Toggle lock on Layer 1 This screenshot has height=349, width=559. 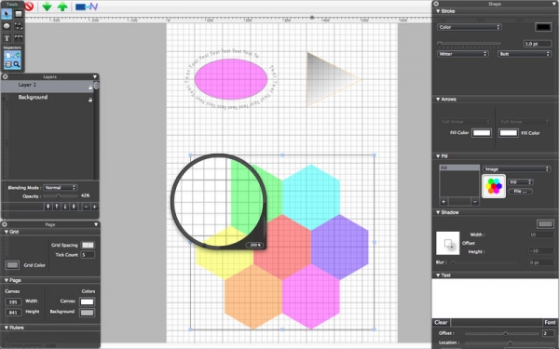point(90,87)
